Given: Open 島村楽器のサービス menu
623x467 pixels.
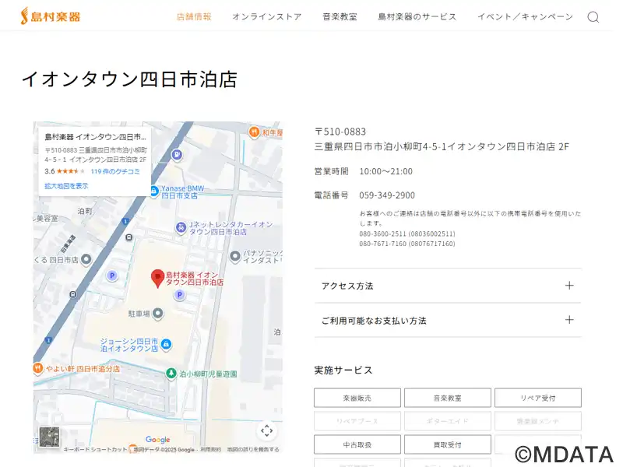Looking at the screenshot, I should tap(417, 16).
